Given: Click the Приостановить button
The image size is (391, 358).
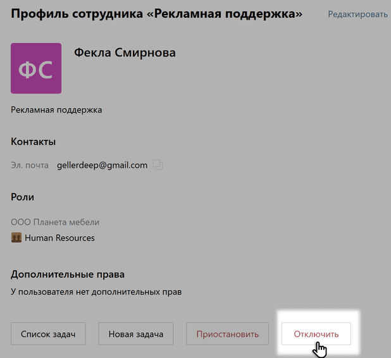Looking at the screenshot, I should coord(227,334).
